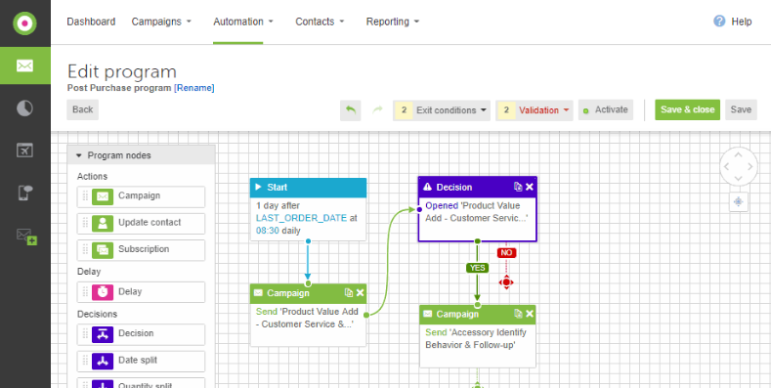The height and width of the screenshot is (388, 771).
Task: Delete the Decision node on canvas
Action: pos(529,187)
